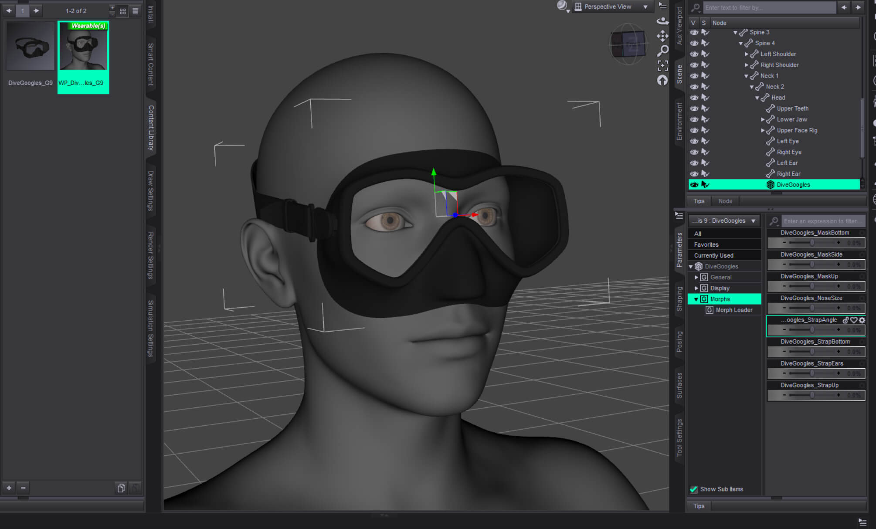The height and width of the screenshot is (529, 876).
Task: Select the pan viewport icon
Action: (x=662, y=36)
